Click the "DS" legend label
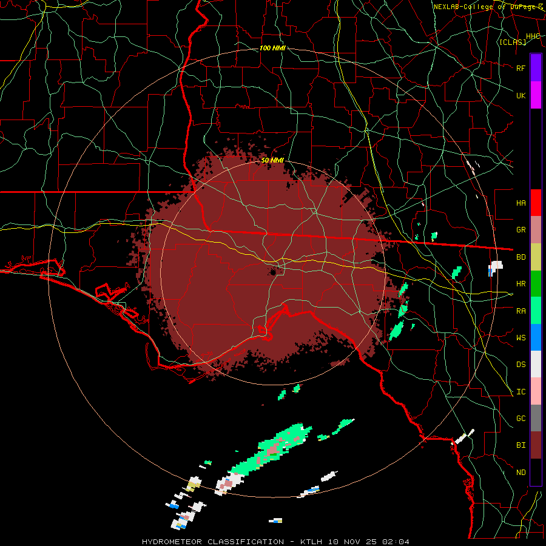The image size is (546, 546). click(521, 365)
